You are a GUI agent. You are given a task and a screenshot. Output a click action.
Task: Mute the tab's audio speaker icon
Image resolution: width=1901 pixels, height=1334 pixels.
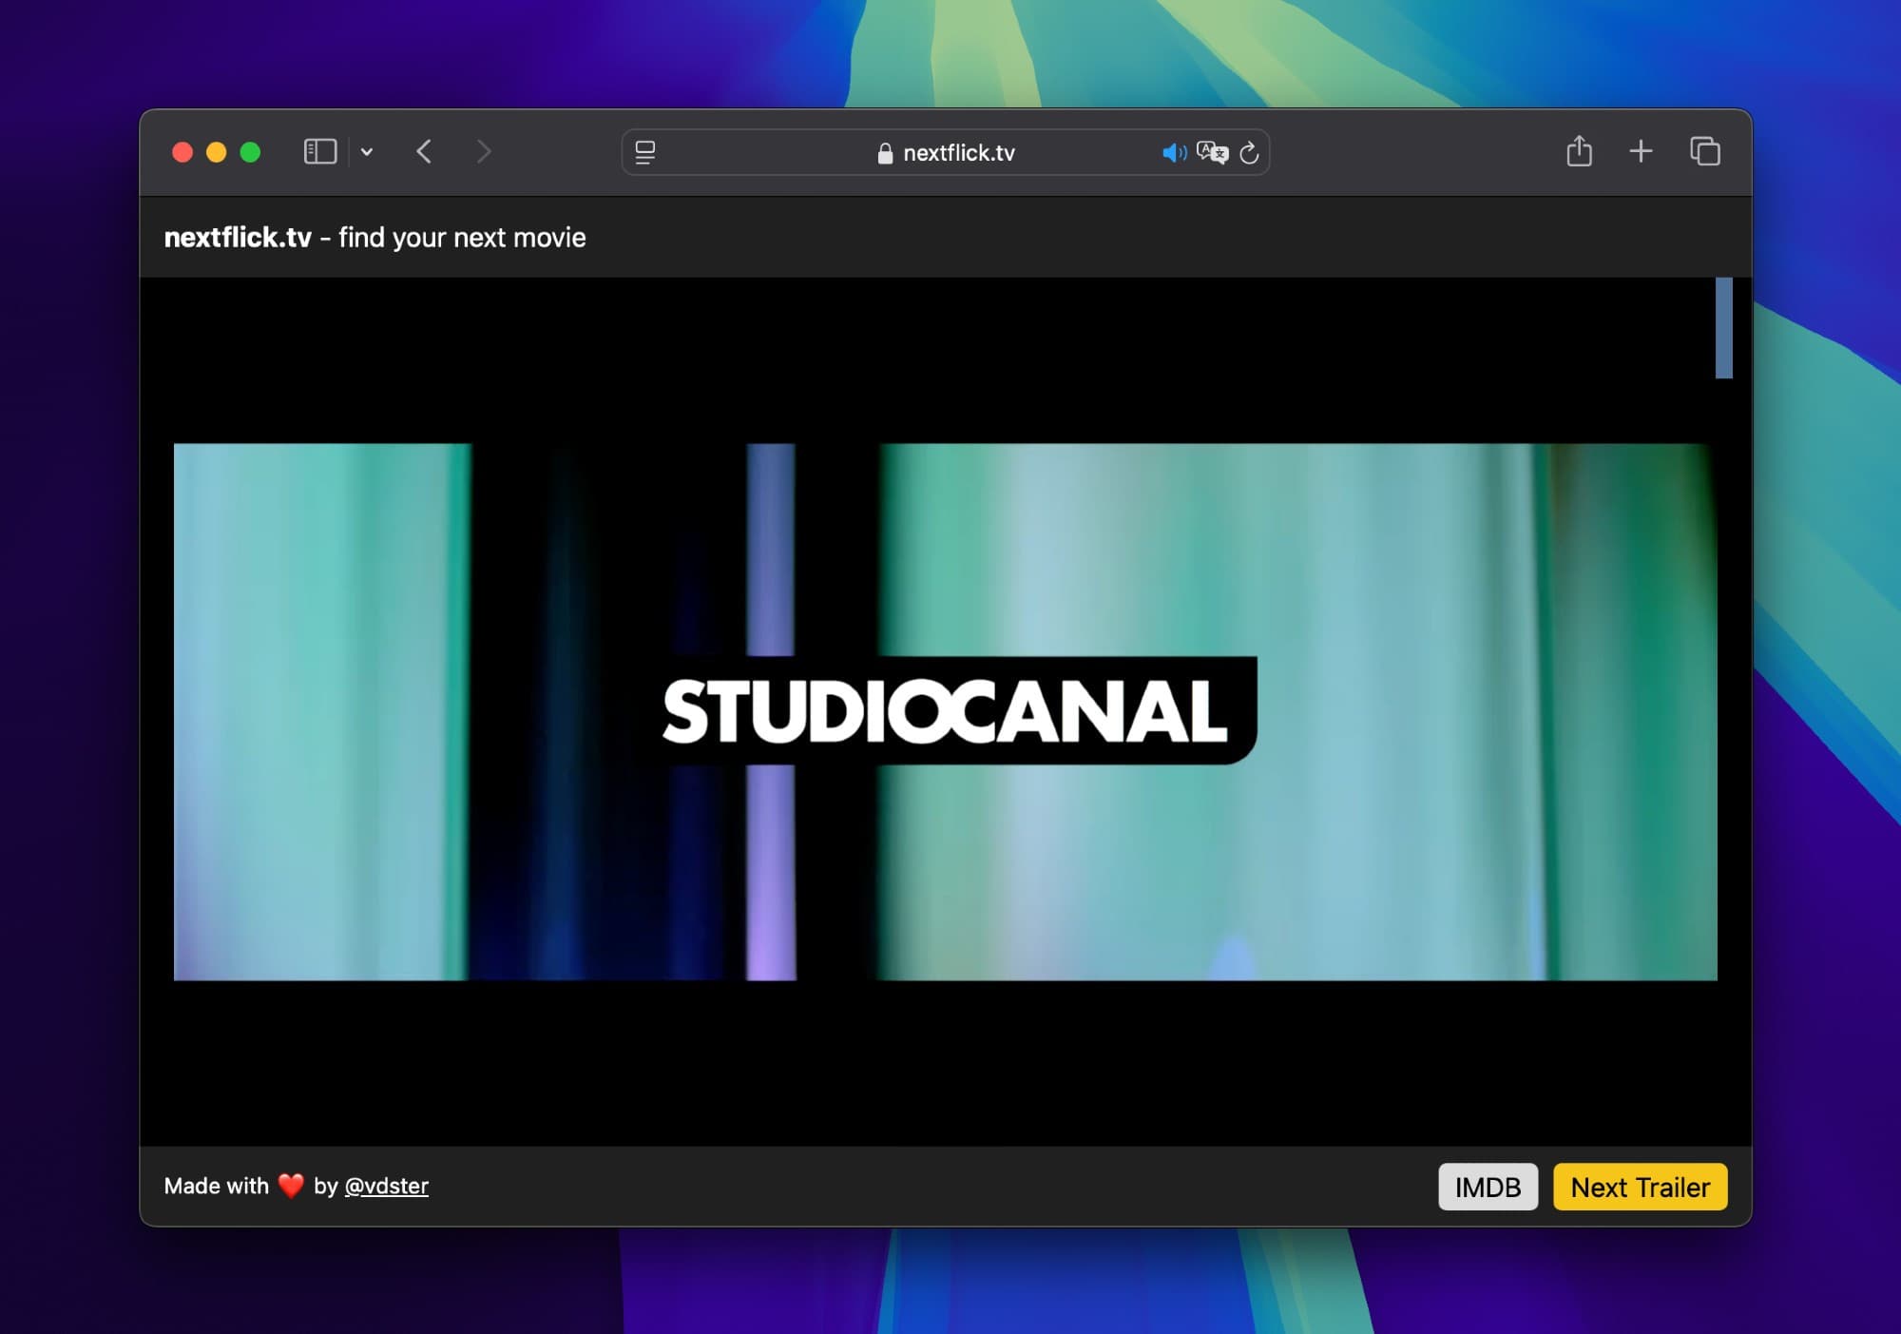coord(1174,152)
